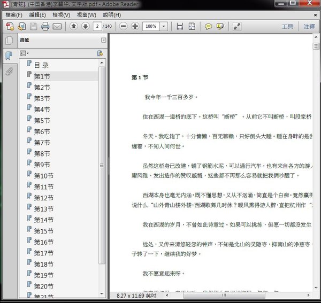Toggle the bookmarks panel button
Image resolution: width=321 pixels, height=303 pixels.
9,56
